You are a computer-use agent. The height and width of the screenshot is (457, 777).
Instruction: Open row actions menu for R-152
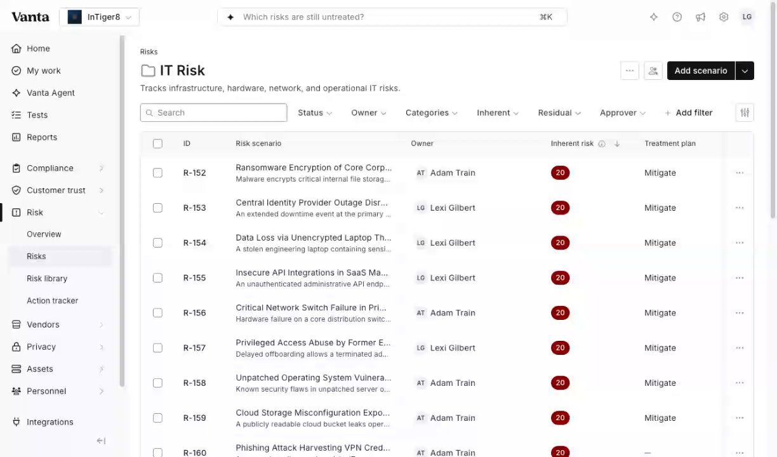click(x=740, y=173)
